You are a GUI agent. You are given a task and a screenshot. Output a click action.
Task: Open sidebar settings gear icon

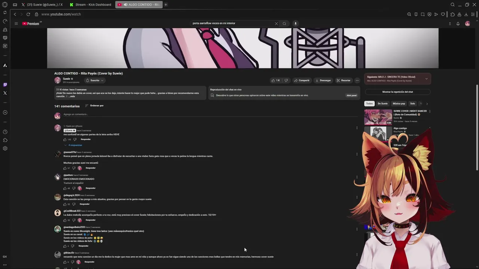tap(5, 148)
